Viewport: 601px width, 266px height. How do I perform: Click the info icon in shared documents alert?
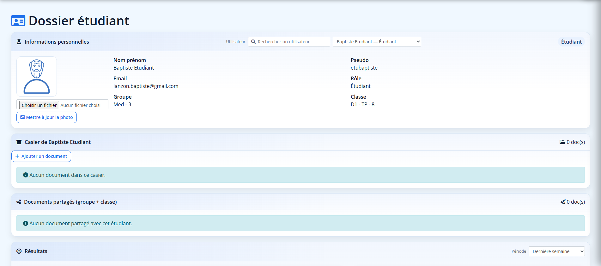(26, 223)
